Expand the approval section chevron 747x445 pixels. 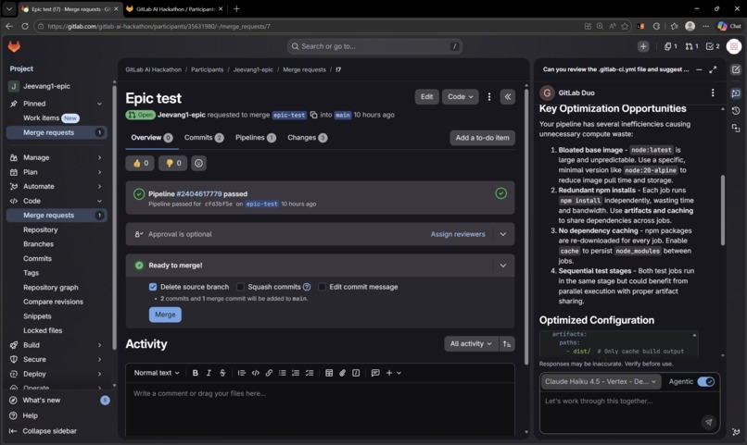point(503,234)
